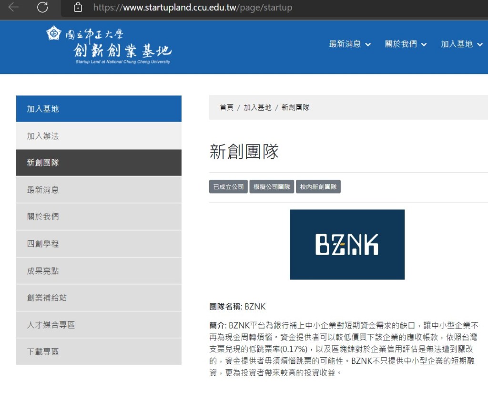Expand the 最新消息 dropdown menu

(x=349, y=44)
